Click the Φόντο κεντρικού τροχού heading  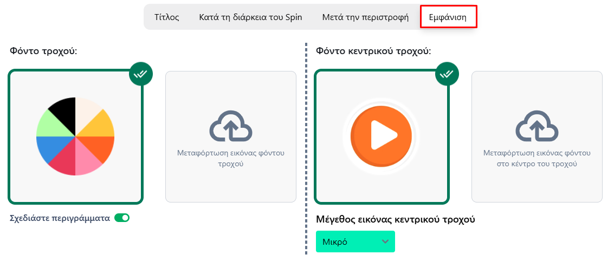(373, 51)
